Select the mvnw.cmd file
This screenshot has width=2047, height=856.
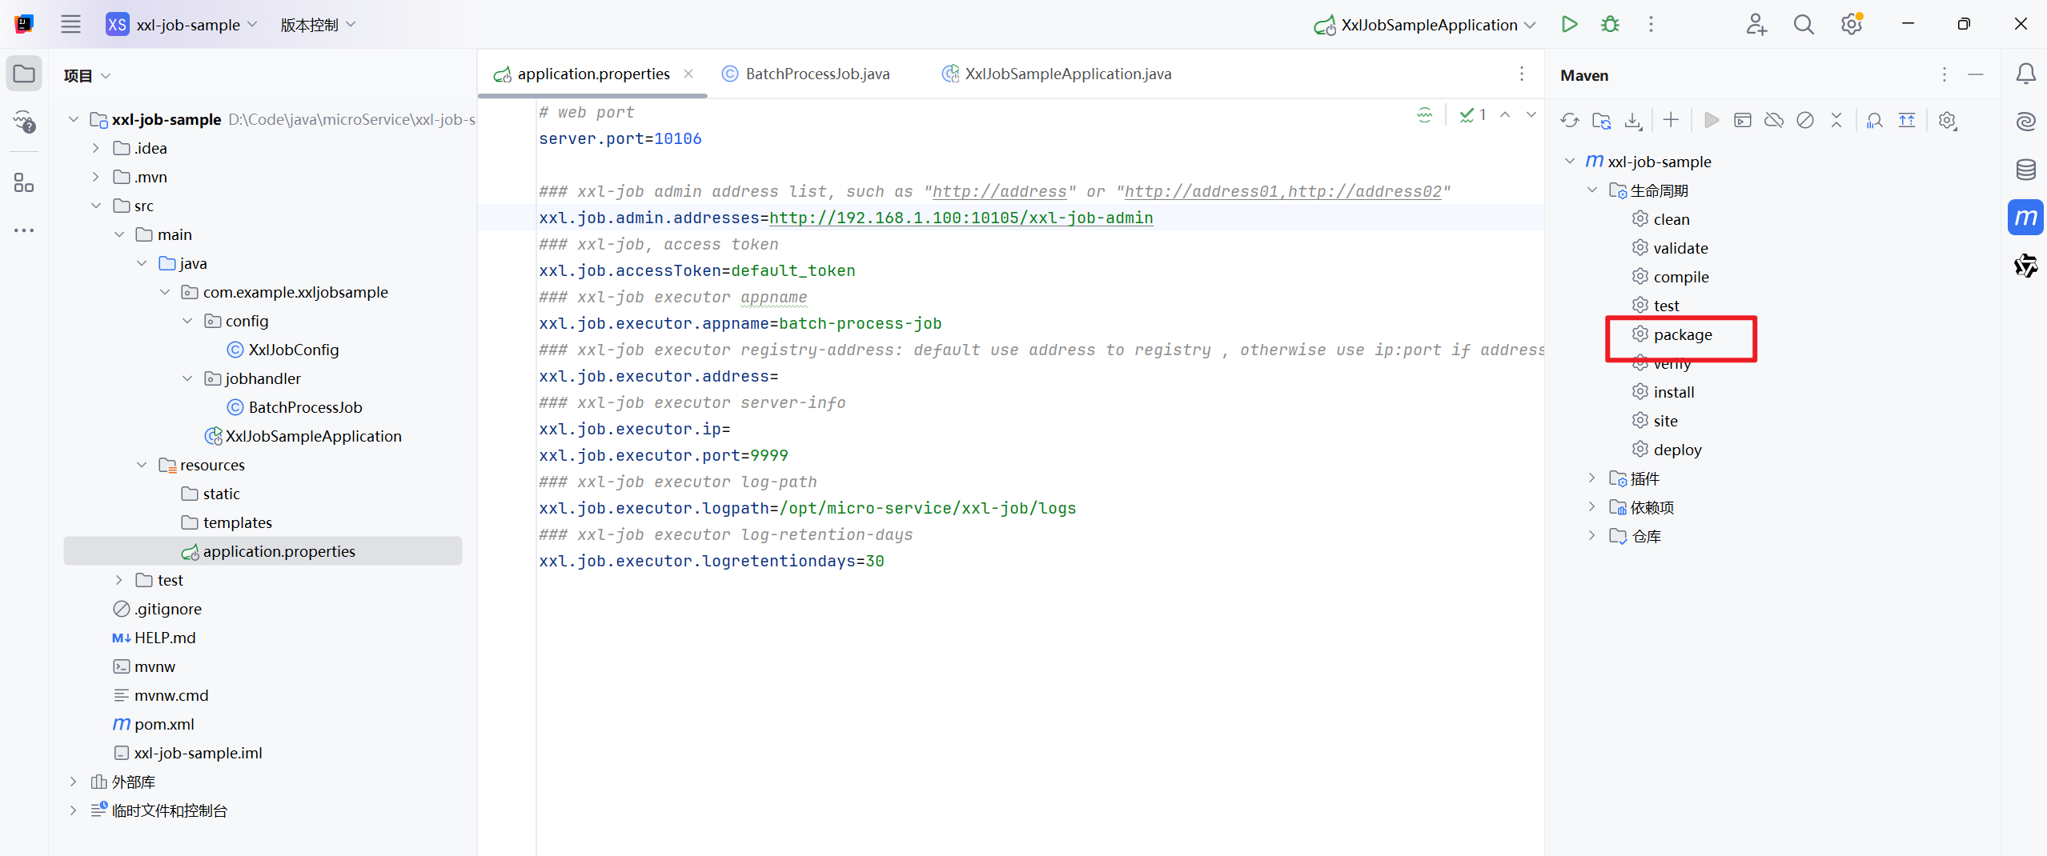tap(171, 695)
